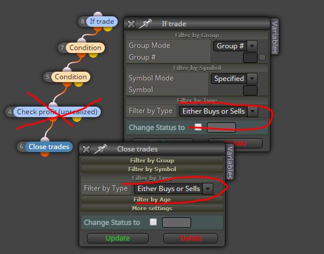
Task: Enable Change Status to checkbox in Close trades
Action: click(153, 222)
